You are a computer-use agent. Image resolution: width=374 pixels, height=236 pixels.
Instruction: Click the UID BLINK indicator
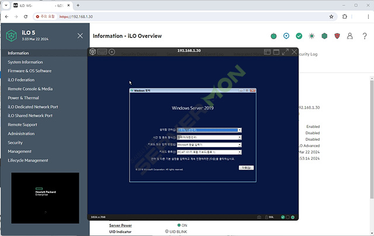(x=176, y=231)
